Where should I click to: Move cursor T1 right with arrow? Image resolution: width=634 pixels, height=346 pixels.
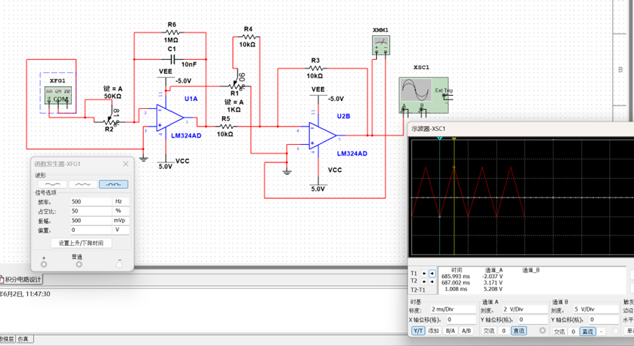(x=432, y=274)
